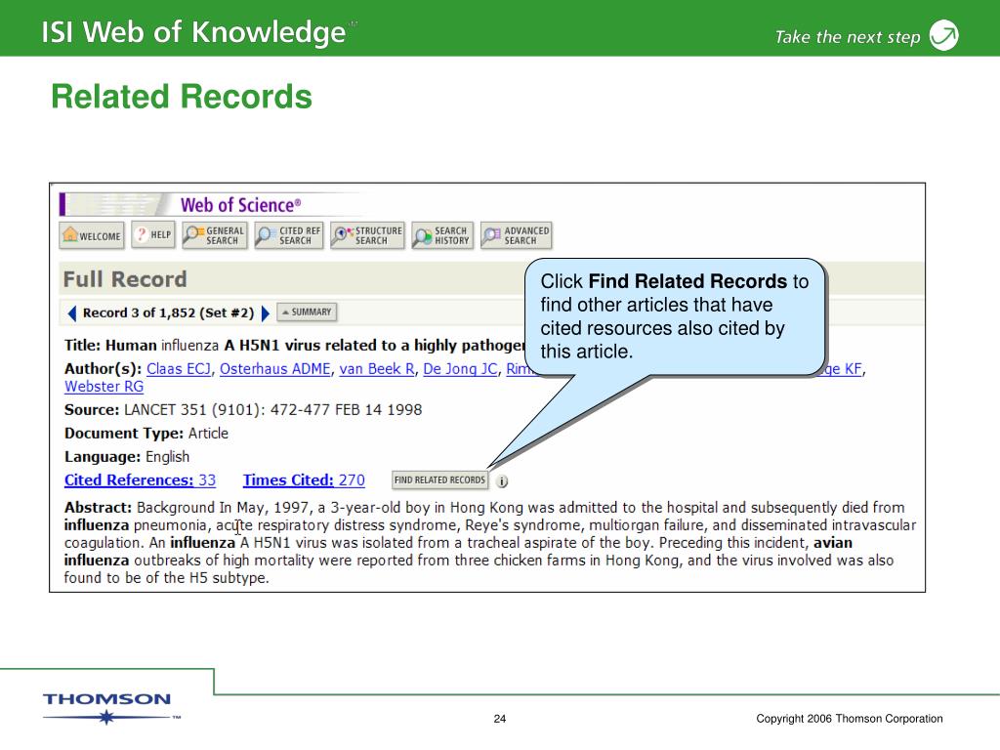The height and width of the screenshot is (750, 1000).
Task: Open author link Osterhaus ADME
Action: [275, 369]
